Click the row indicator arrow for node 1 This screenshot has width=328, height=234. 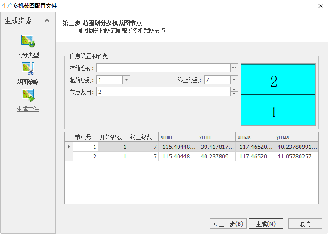(x=69, y=147)
